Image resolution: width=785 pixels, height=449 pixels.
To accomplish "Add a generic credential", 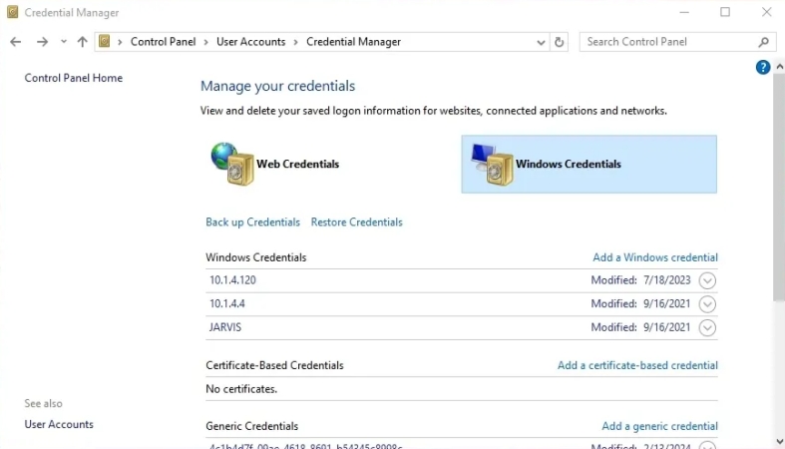I will 659,426.
